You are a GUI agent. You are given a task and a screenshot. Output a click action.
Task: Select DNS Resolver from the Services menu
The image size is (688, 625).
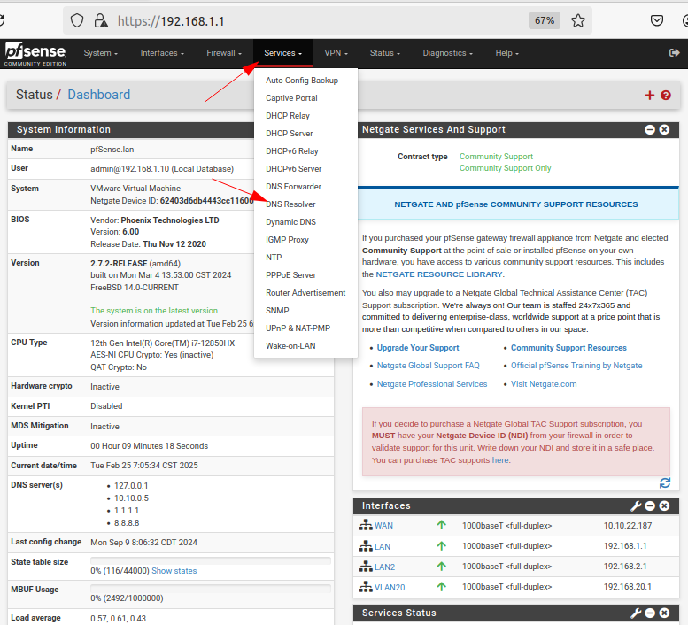coord(290,204)
